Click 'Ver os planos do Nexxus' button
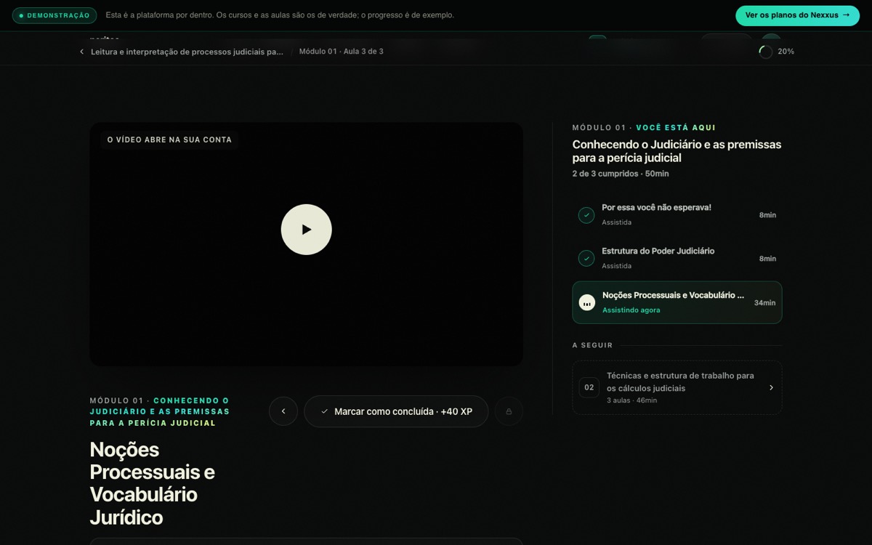Image resolution: width=872 pixels, height=545 pixels. 797,15
